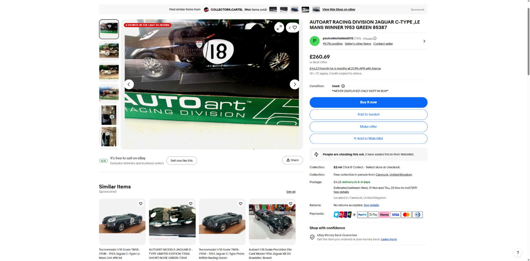Go to previous listing image
Screen dimensions: 530x261
tap(129, 84)
